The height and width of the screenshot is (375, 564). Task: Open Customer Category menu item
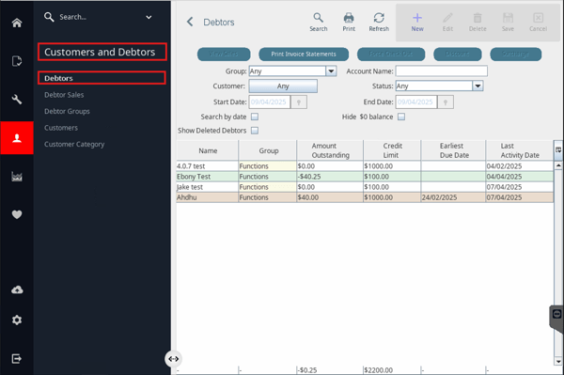tap(74, 145)
